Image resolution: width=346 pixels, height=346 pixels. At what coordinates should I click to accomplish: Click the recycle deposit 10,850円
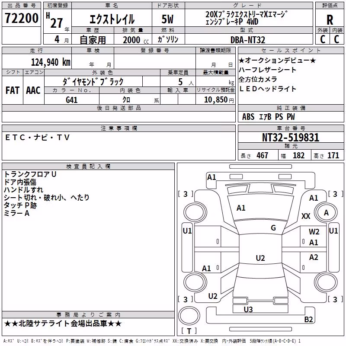click(219, 100)
